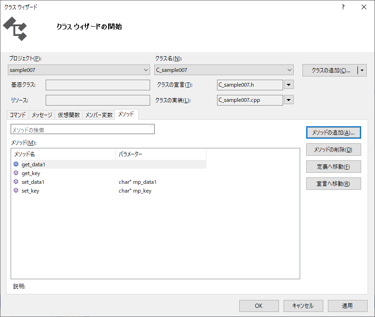Image resolution: width=375 pixels, height=317 pixels.
Task: Expand the arrow next to クラスの追加 button
Action: pyautogui.click(x=362, y=70)
